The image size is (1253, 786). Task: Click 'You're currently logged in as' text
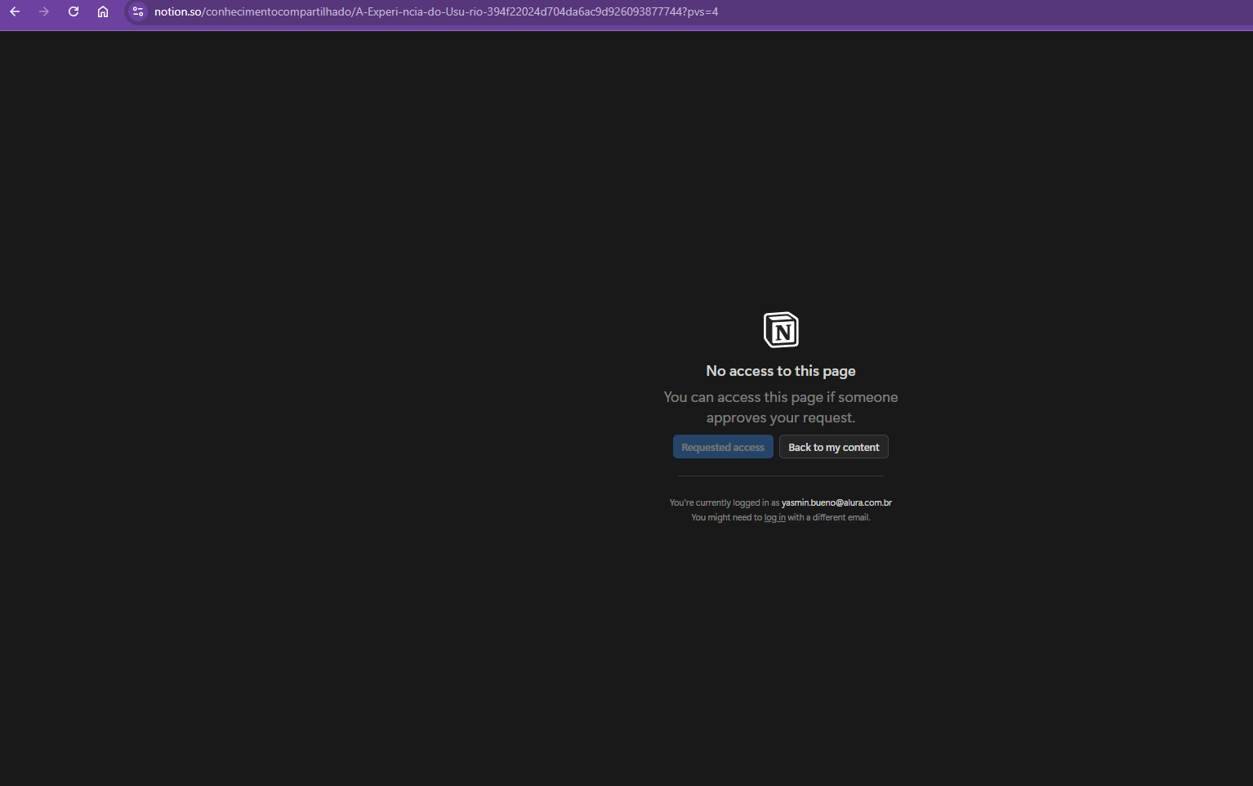[725, 502]
